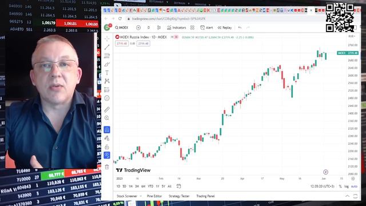Image resolution: width=366 pixels, height=206 pixels.
Task: Click the green D user profile avatar
Action: (x=107, y=27)
